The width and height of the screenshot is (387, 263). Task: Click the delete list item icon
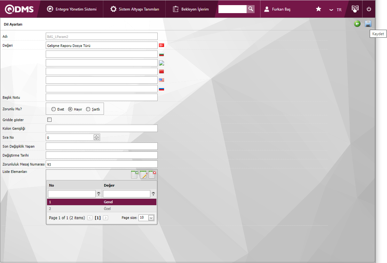[152, 174]
